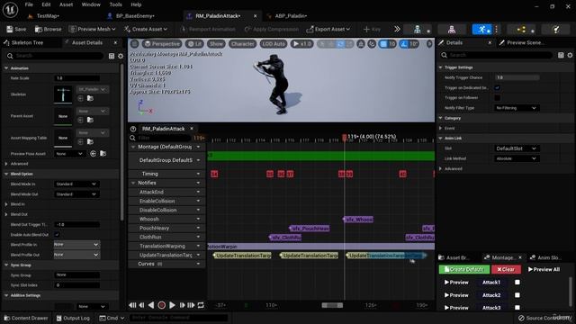Open the Animation Blueprint mode icon

(x=521, y=30)
